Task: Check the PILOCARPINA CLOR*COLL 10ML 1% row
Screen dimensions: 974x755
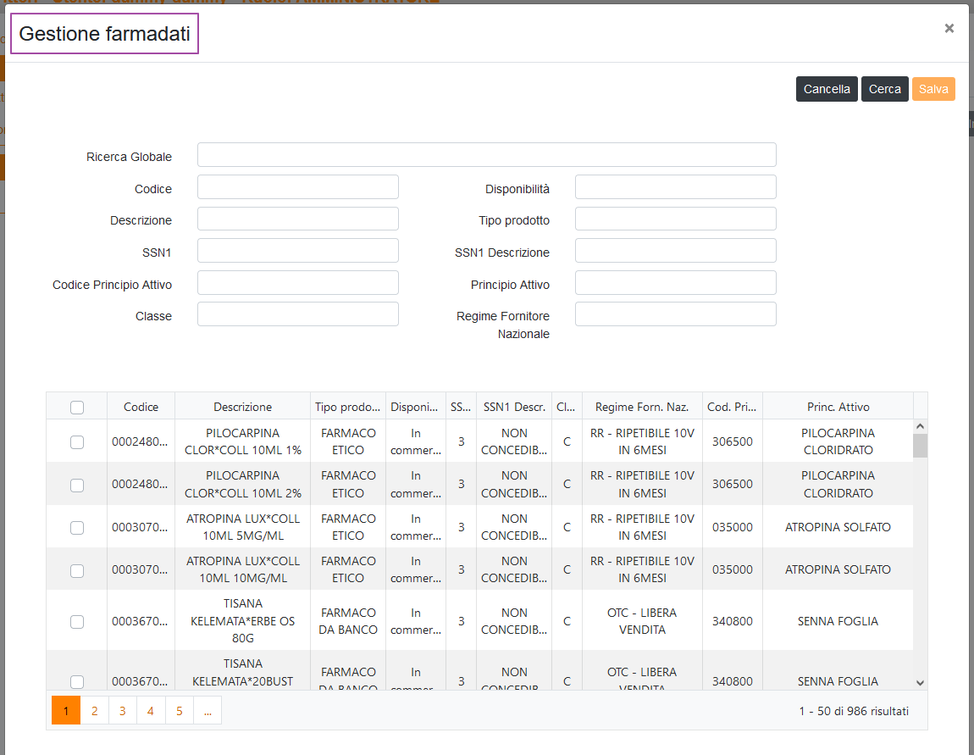Action: (77, 441)
